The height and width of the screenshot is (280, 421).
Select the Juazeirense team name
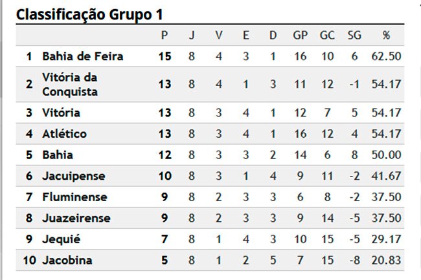76,218
